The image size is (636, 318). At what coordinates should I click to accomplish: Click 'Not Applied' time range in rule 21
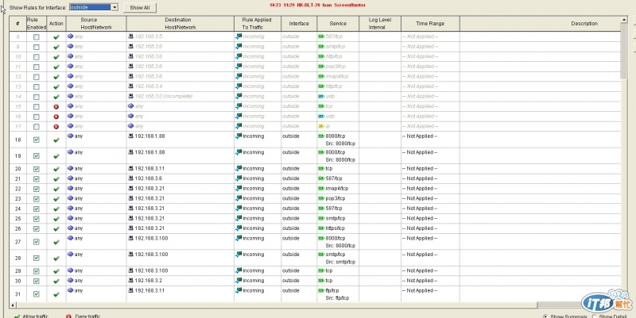420,178
